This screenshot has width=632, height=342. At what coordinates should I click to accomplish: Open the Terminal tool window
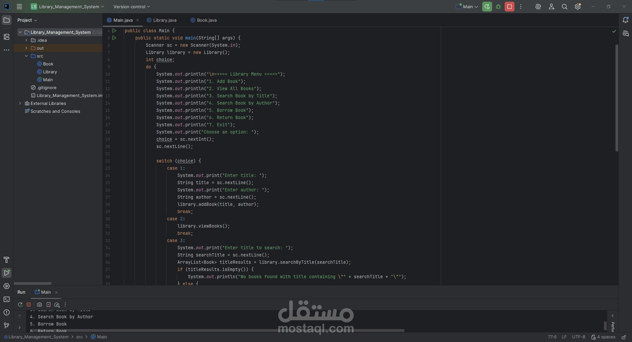click(x=7, y=299)
